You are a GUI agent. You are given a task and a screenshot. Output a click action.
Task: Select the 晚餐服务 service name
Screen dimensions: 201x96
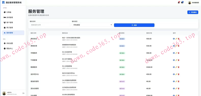point(34,67)
